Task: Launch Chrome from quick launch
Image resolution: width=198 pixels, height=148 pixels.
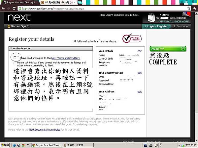Action: pos(23,145)
